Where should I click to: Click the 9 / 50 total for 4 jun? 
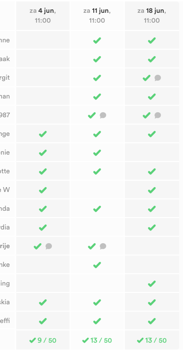coord(43,340)
